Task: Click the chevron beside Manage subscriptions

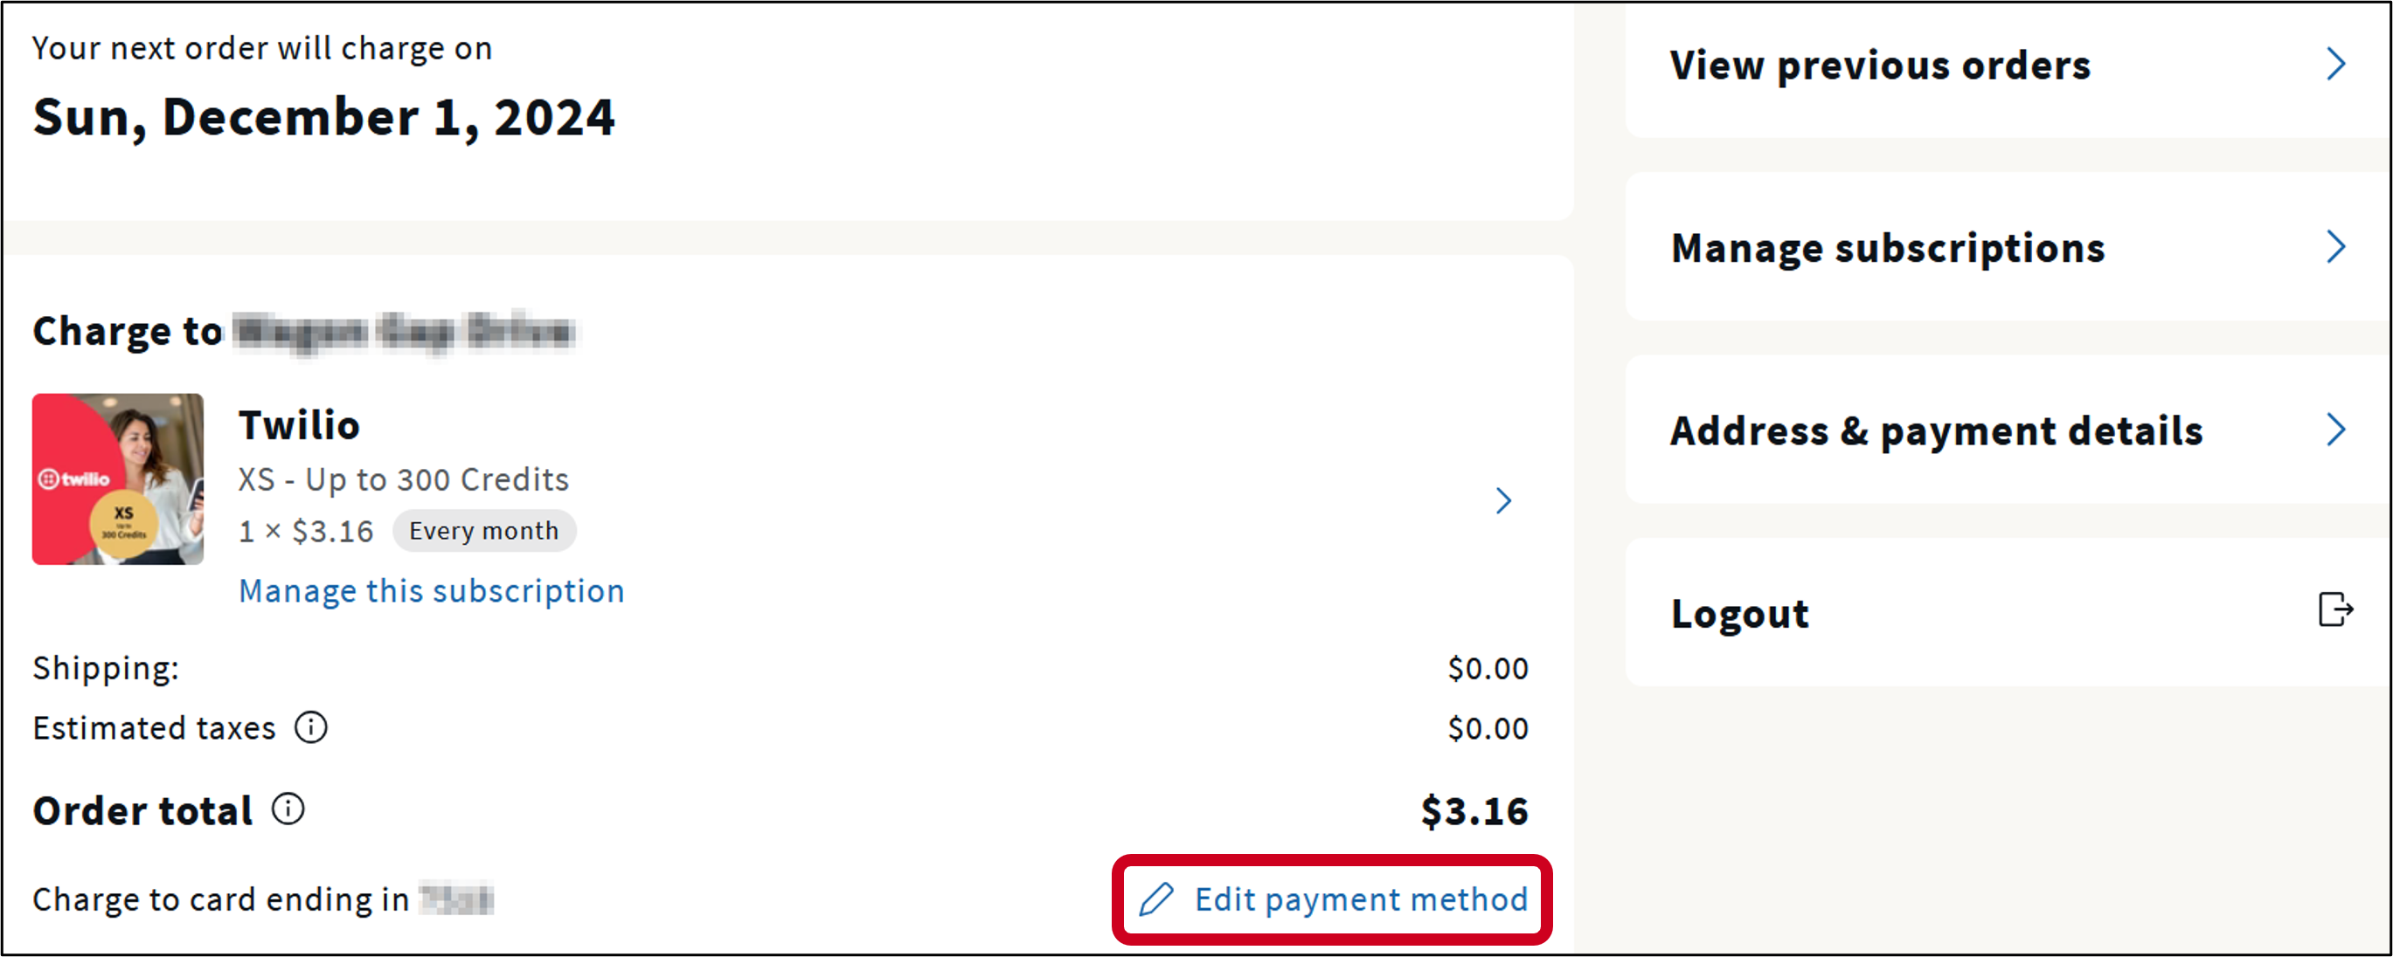Action: click(2338, 246)
